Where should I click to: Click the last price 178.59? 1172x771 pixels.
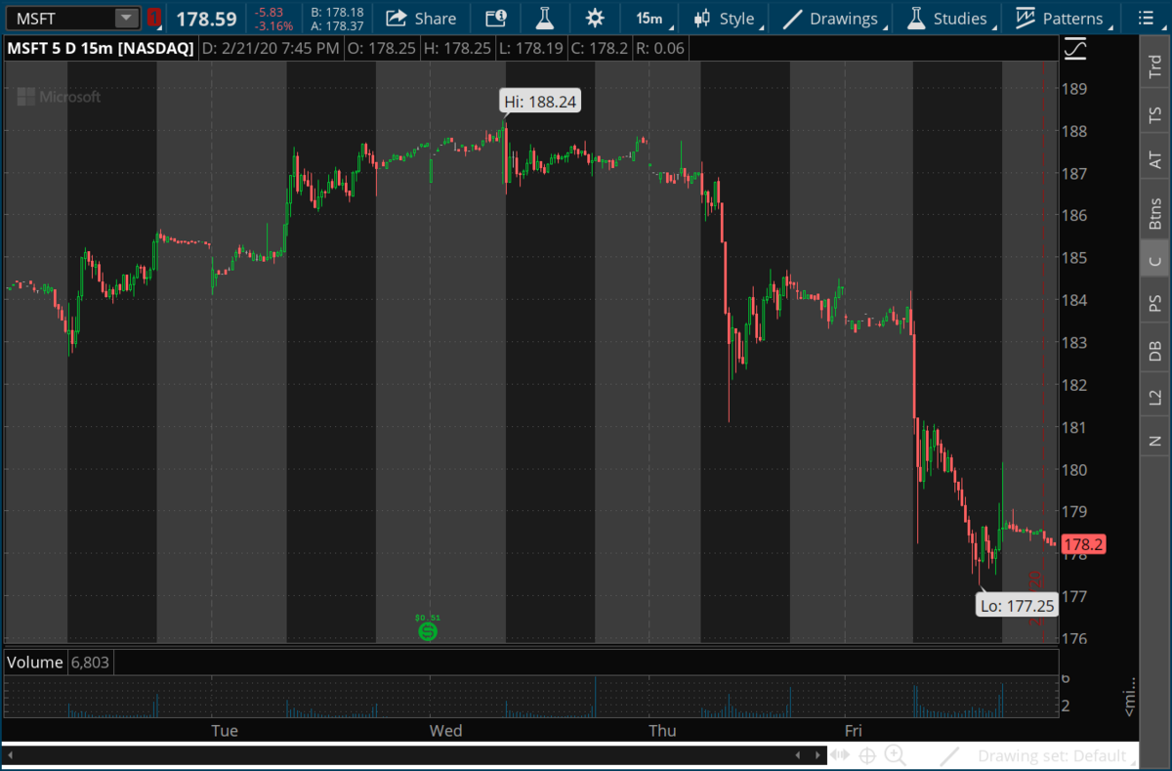click(x=206, y=19)
